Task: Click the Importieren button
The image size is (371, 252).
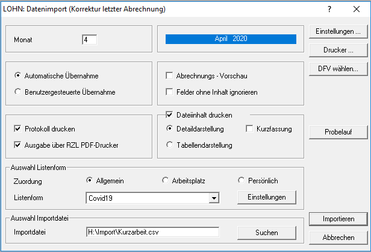Action: (337, 218)
